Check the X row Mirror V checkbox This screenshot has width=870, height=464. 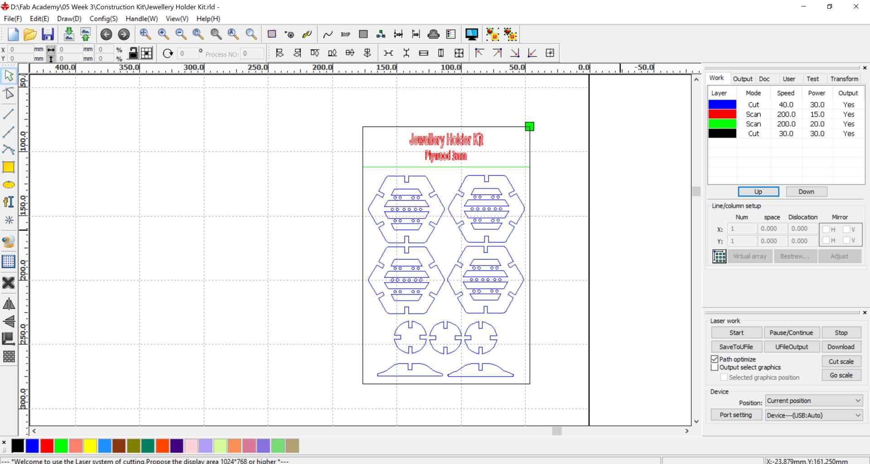(x=846, y=229)
